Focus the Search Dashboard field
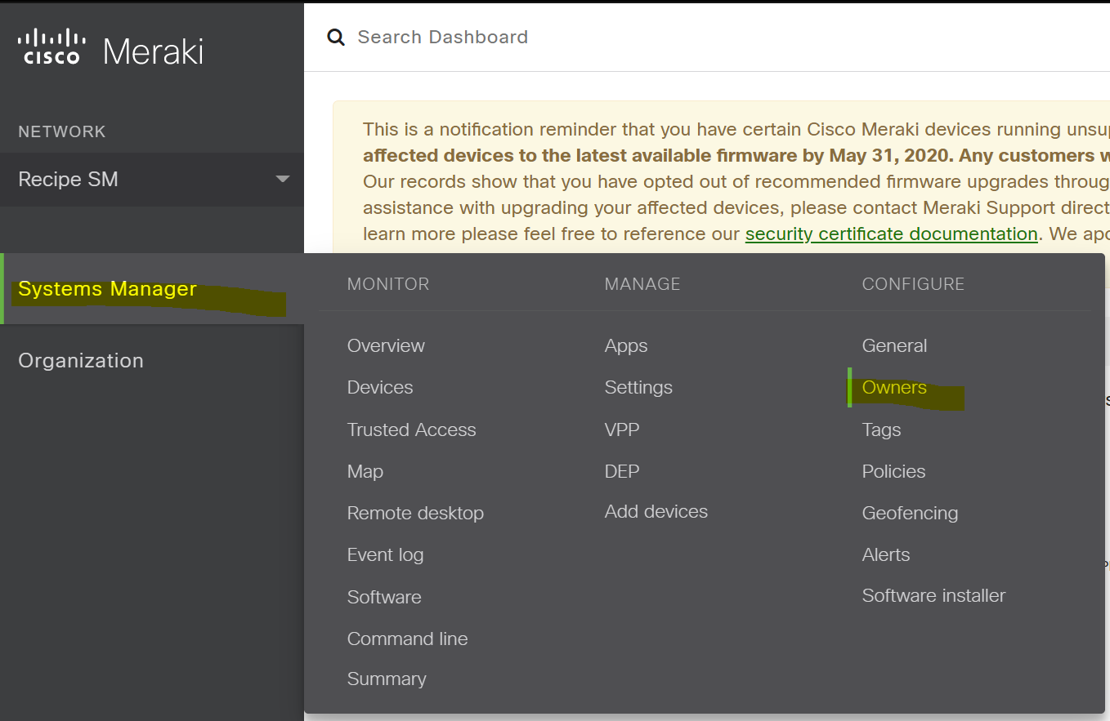The image size is (1110, 721). (x=443, y=37)
